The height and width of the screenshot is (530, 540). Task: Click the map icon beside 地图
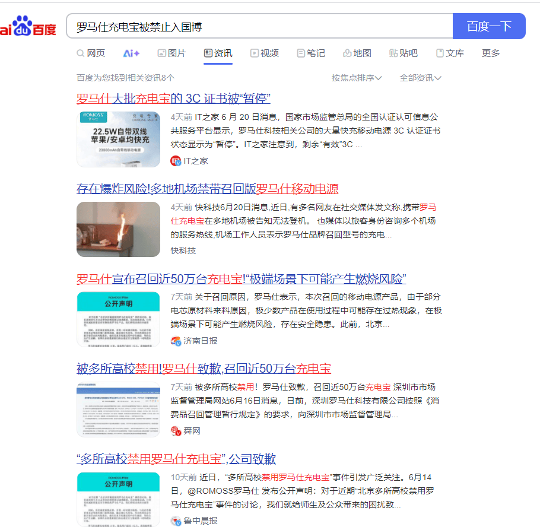click(347, 53)
